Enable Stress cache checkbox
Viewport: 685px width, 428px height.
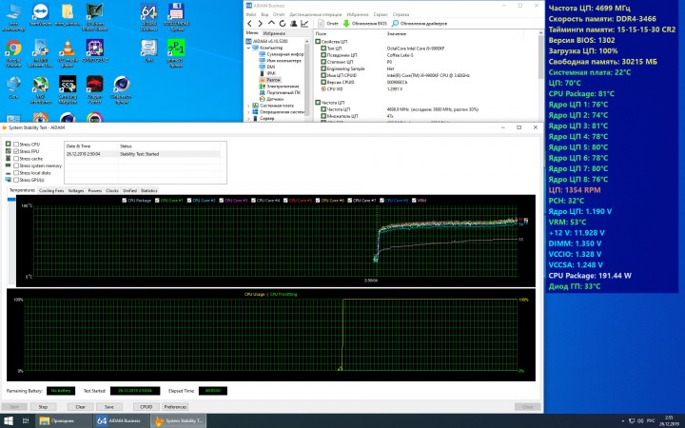16,159
